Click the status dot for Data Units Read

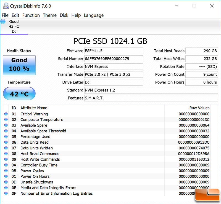6,142
